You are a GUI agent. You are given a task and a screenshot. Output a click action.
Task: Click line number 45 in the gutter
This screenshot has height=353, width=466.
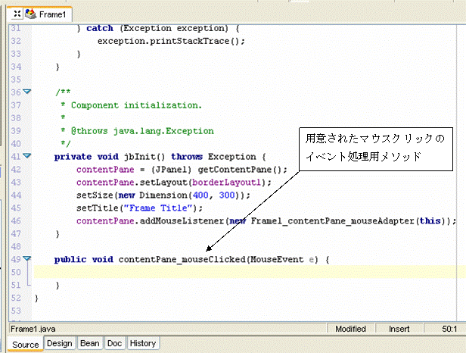17,208
